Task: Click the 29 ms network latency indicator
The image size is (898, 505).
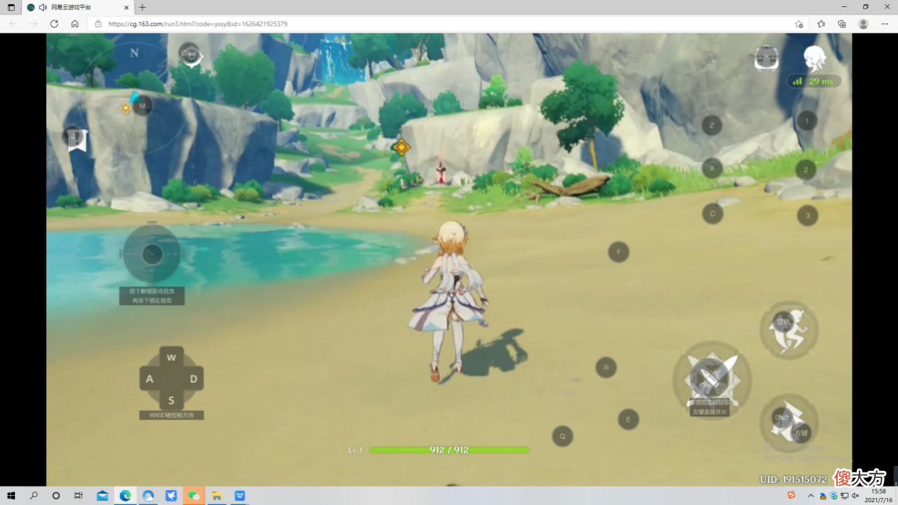Action: [814, 81]
